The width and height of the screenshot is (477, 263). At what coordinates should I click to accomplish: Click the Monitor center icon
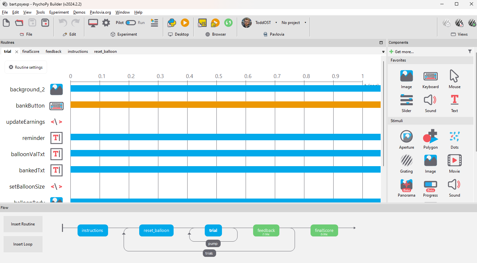pos(93,23)
